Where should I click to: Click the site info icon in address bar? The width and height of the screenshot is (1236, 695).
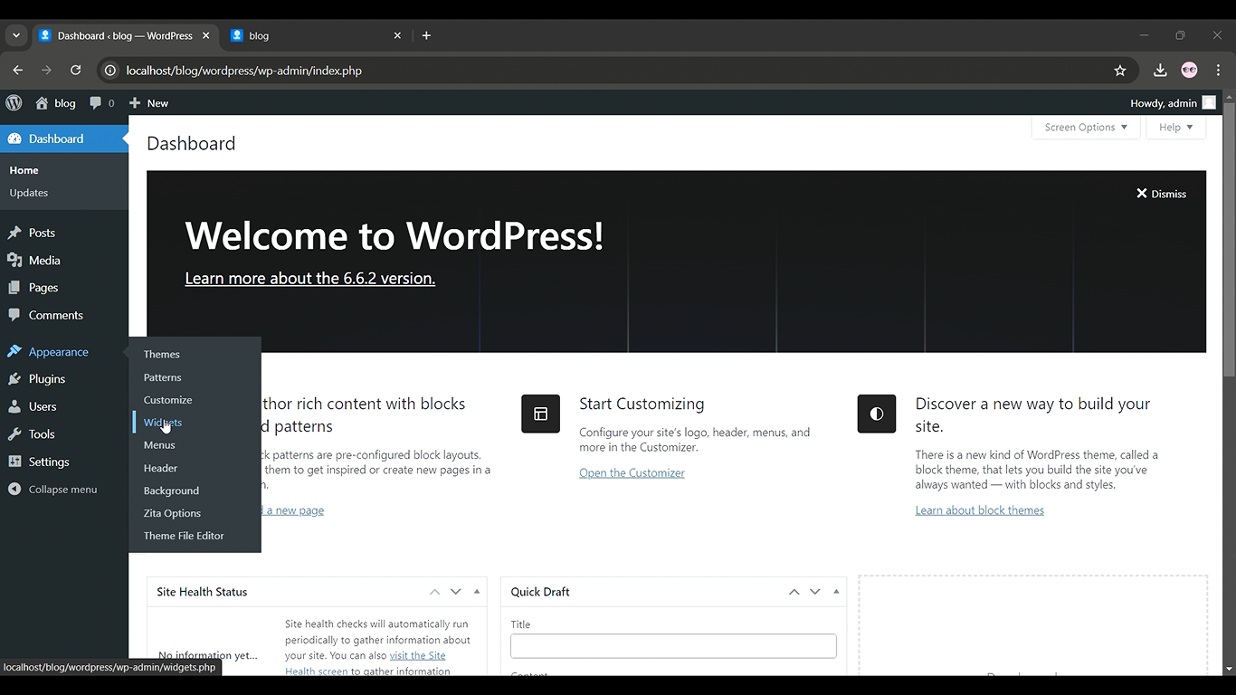coord(110,71)
